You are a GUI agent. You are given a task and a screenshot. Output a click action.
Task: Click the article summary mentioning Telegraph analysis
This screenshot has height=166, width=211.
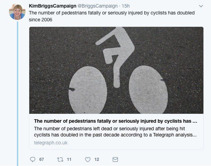point(116,132)
